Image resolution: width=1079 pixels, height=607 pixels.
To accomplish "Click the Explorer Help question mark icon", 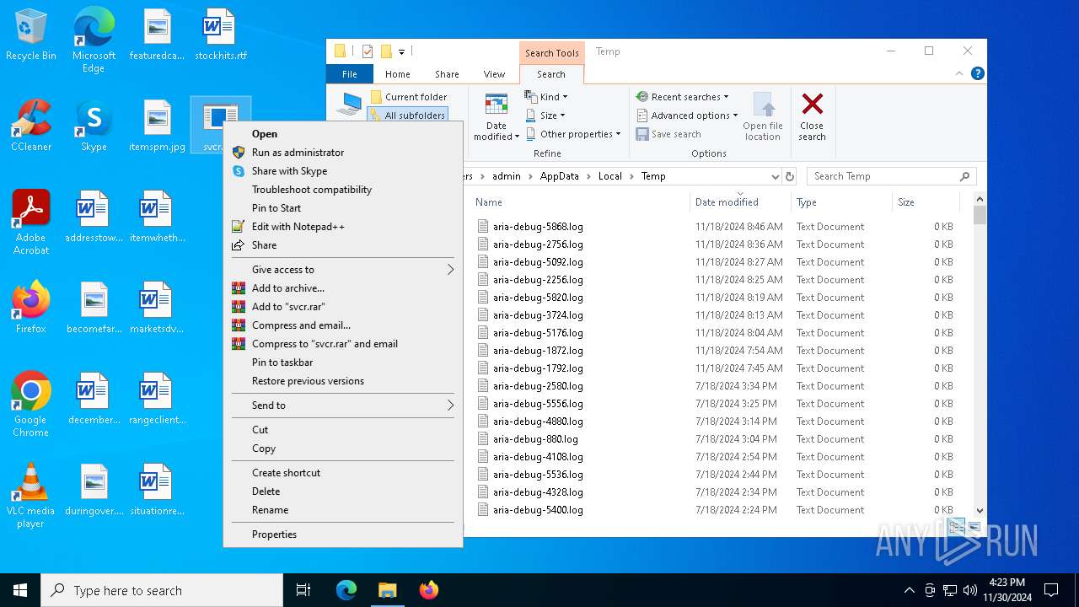I will [978, 74].
